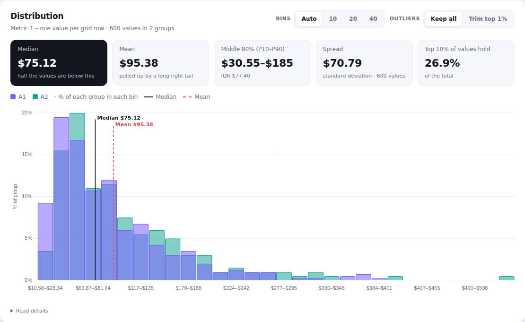This screenshot has height=322, width=525.
Task: Click the 20% y-axis tick label
Action: 27,113
